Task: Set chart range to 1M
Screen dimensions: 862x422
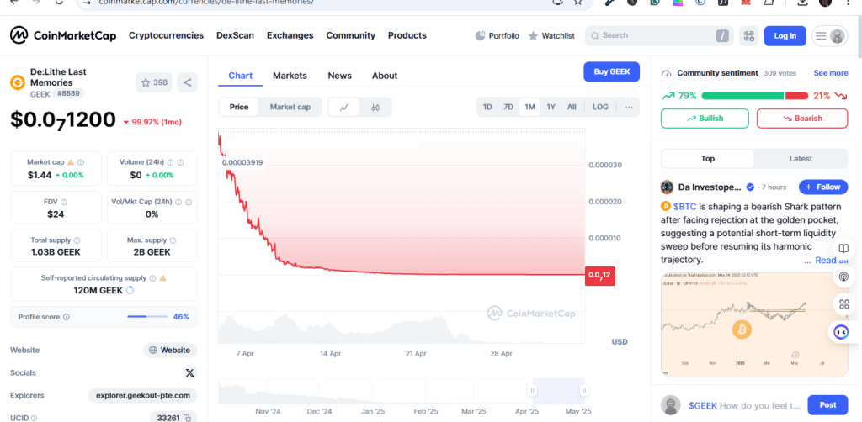Action: [x=529, y=107]
